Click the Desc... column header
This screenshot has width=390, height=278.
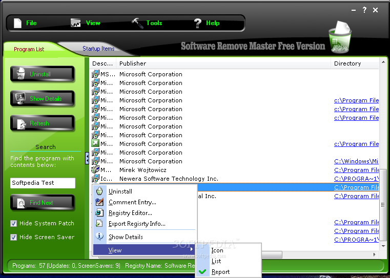102,63
